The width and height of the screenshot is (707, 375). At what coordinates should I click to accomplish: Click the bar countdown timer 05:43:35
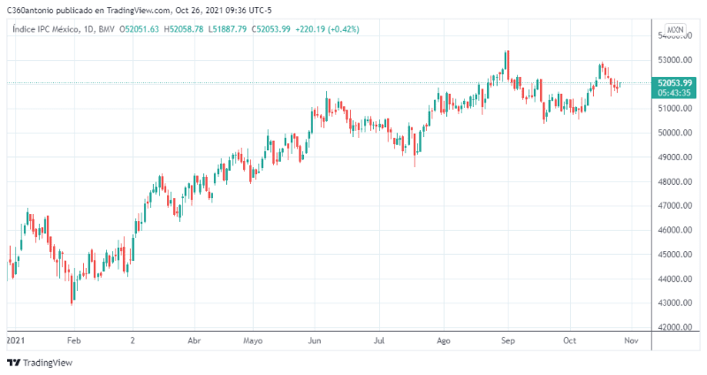coord(674,92)
